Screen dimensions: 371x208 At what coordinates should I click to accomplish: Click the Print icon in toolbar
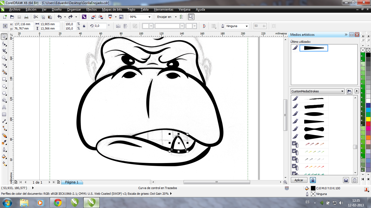coord(26,17)
